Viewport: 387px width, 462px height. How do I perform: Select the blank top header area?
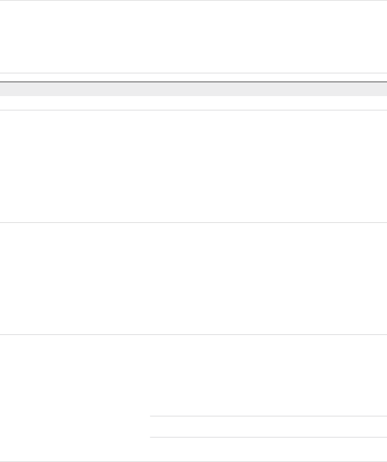click(193, 37)
